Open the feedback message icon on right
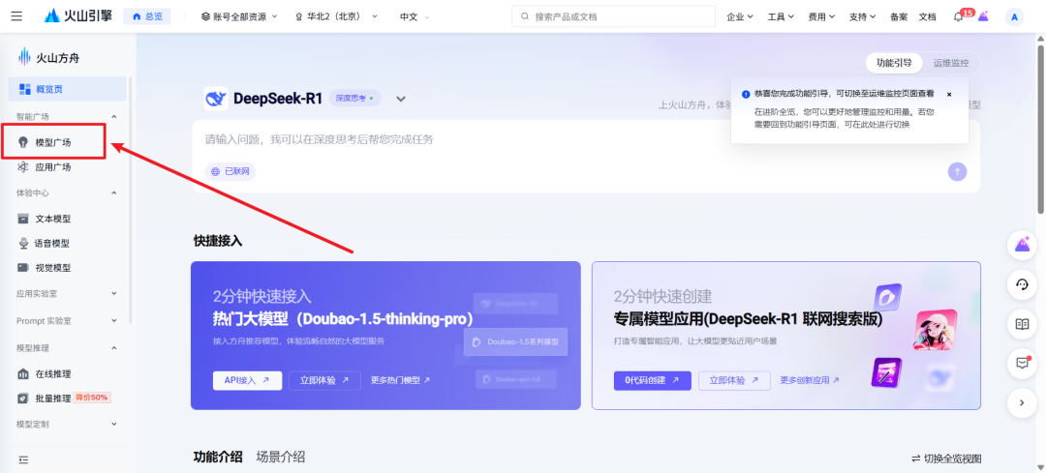The height and width of the screenshot is (473, 1046). [1022, 363]
